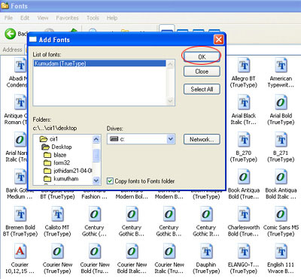Select the Desktop folder in tree
The height and width of the screenshot is (279, 301).
[56, 147]
